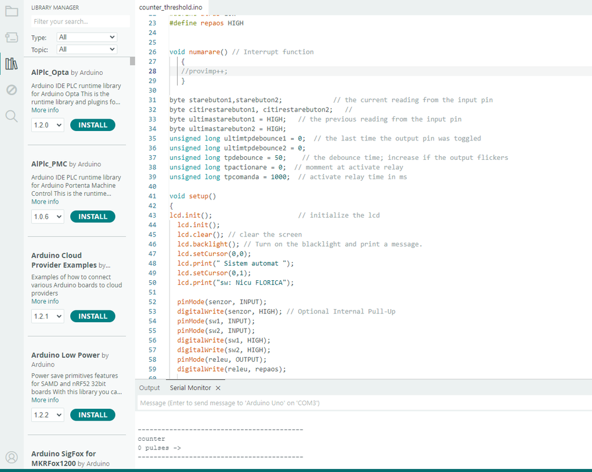Click line number 41 in gutter
Screen dimensions: 592x472
152,196
